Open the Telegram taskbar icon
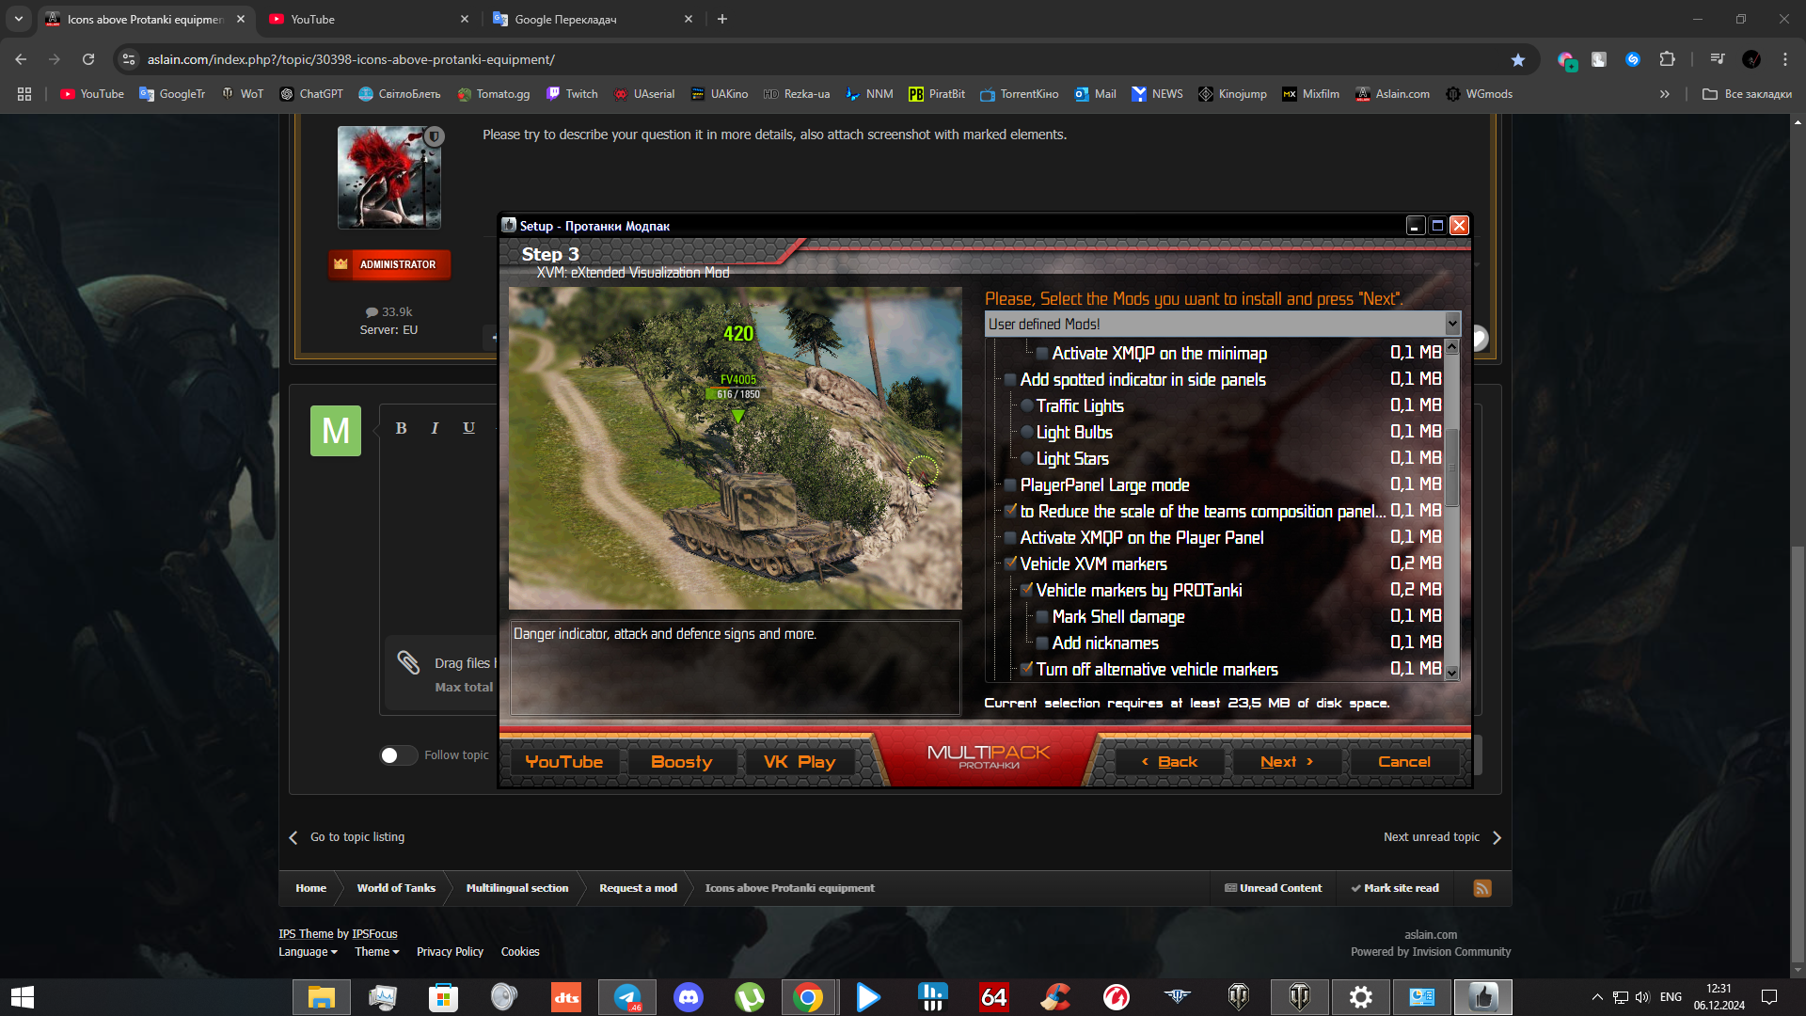Image resolution: width=1806 pixels, height=1016 pixels. click(x=627, y=997)
